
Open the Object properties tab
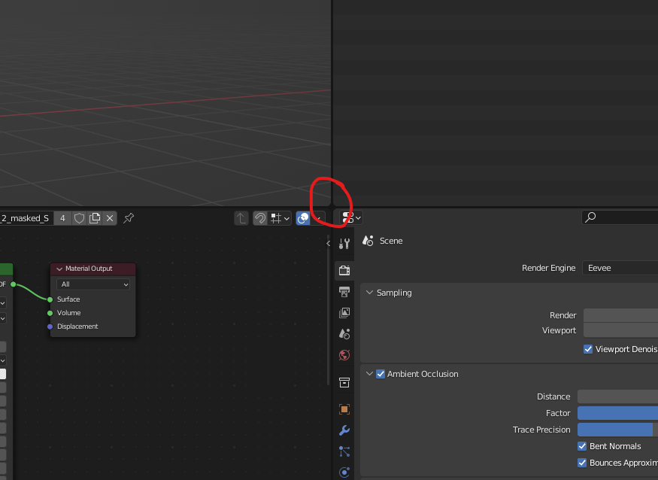[344, 409]
